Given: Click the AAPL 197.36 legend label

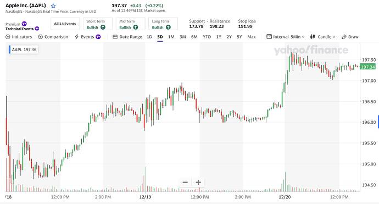Looking at the screenshot, I should (24, 49).
